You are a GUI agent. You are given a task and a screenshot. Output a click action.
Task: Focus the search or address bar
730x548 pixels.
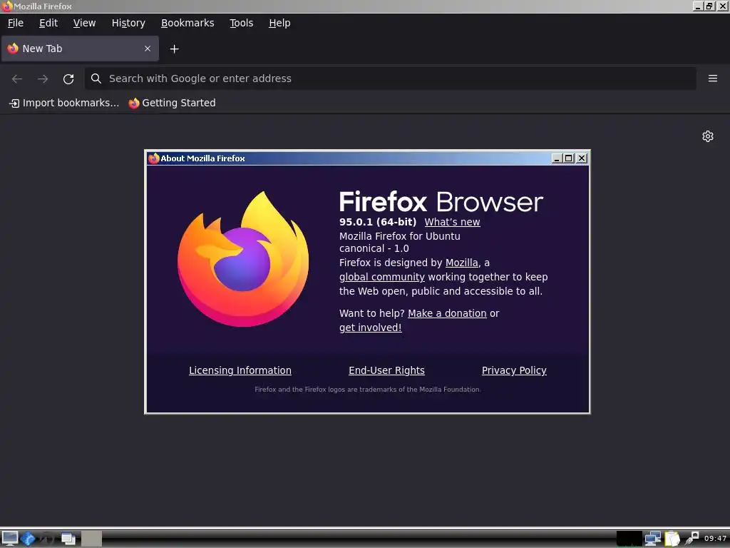(390, 78)
